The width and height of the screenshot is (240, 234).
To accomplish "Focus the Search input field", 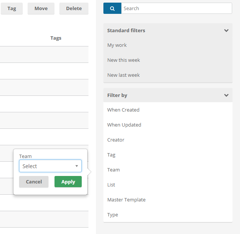I will tap(177, 8).
